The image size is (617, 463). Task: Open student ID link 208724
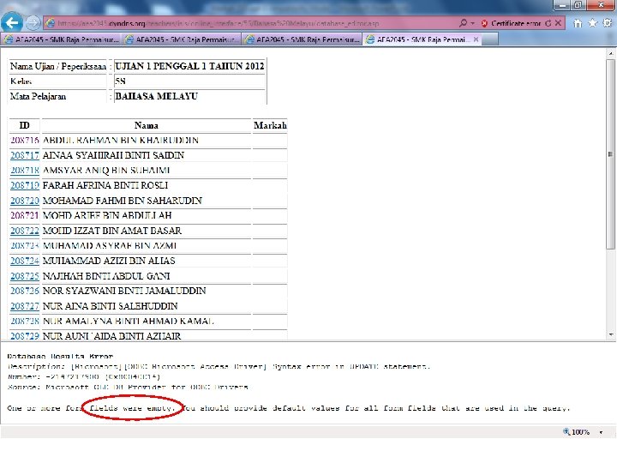[x=25, y=261]
